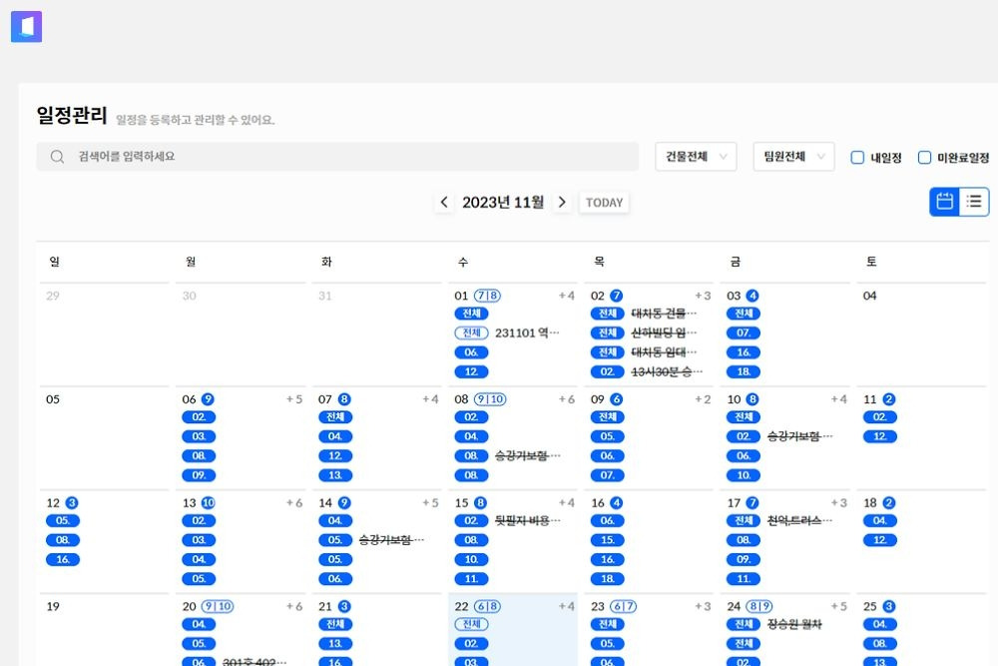Show +4 more on November 01

click(567, 296)
